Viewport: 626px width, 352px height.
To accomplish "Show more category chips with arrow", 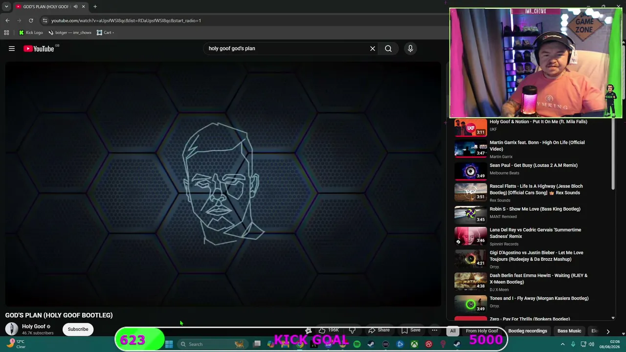I will pyautogui.click(x=608, y=331).
